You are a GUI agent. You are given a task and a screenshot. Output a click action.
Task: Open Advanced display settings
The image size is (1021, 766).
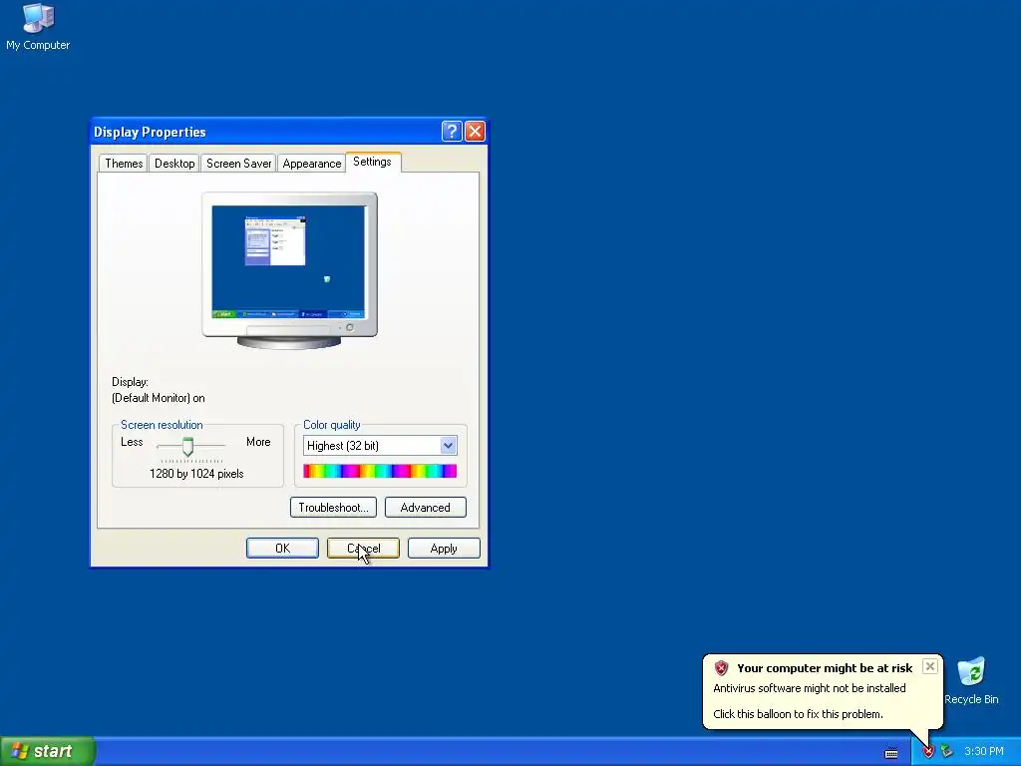[x=425, y=508]
